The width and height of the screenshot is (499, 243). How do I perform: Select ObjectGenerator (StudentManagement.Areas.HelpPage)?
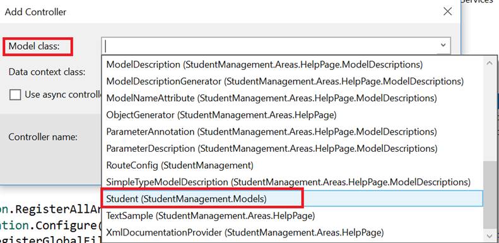tap(292, 115)
